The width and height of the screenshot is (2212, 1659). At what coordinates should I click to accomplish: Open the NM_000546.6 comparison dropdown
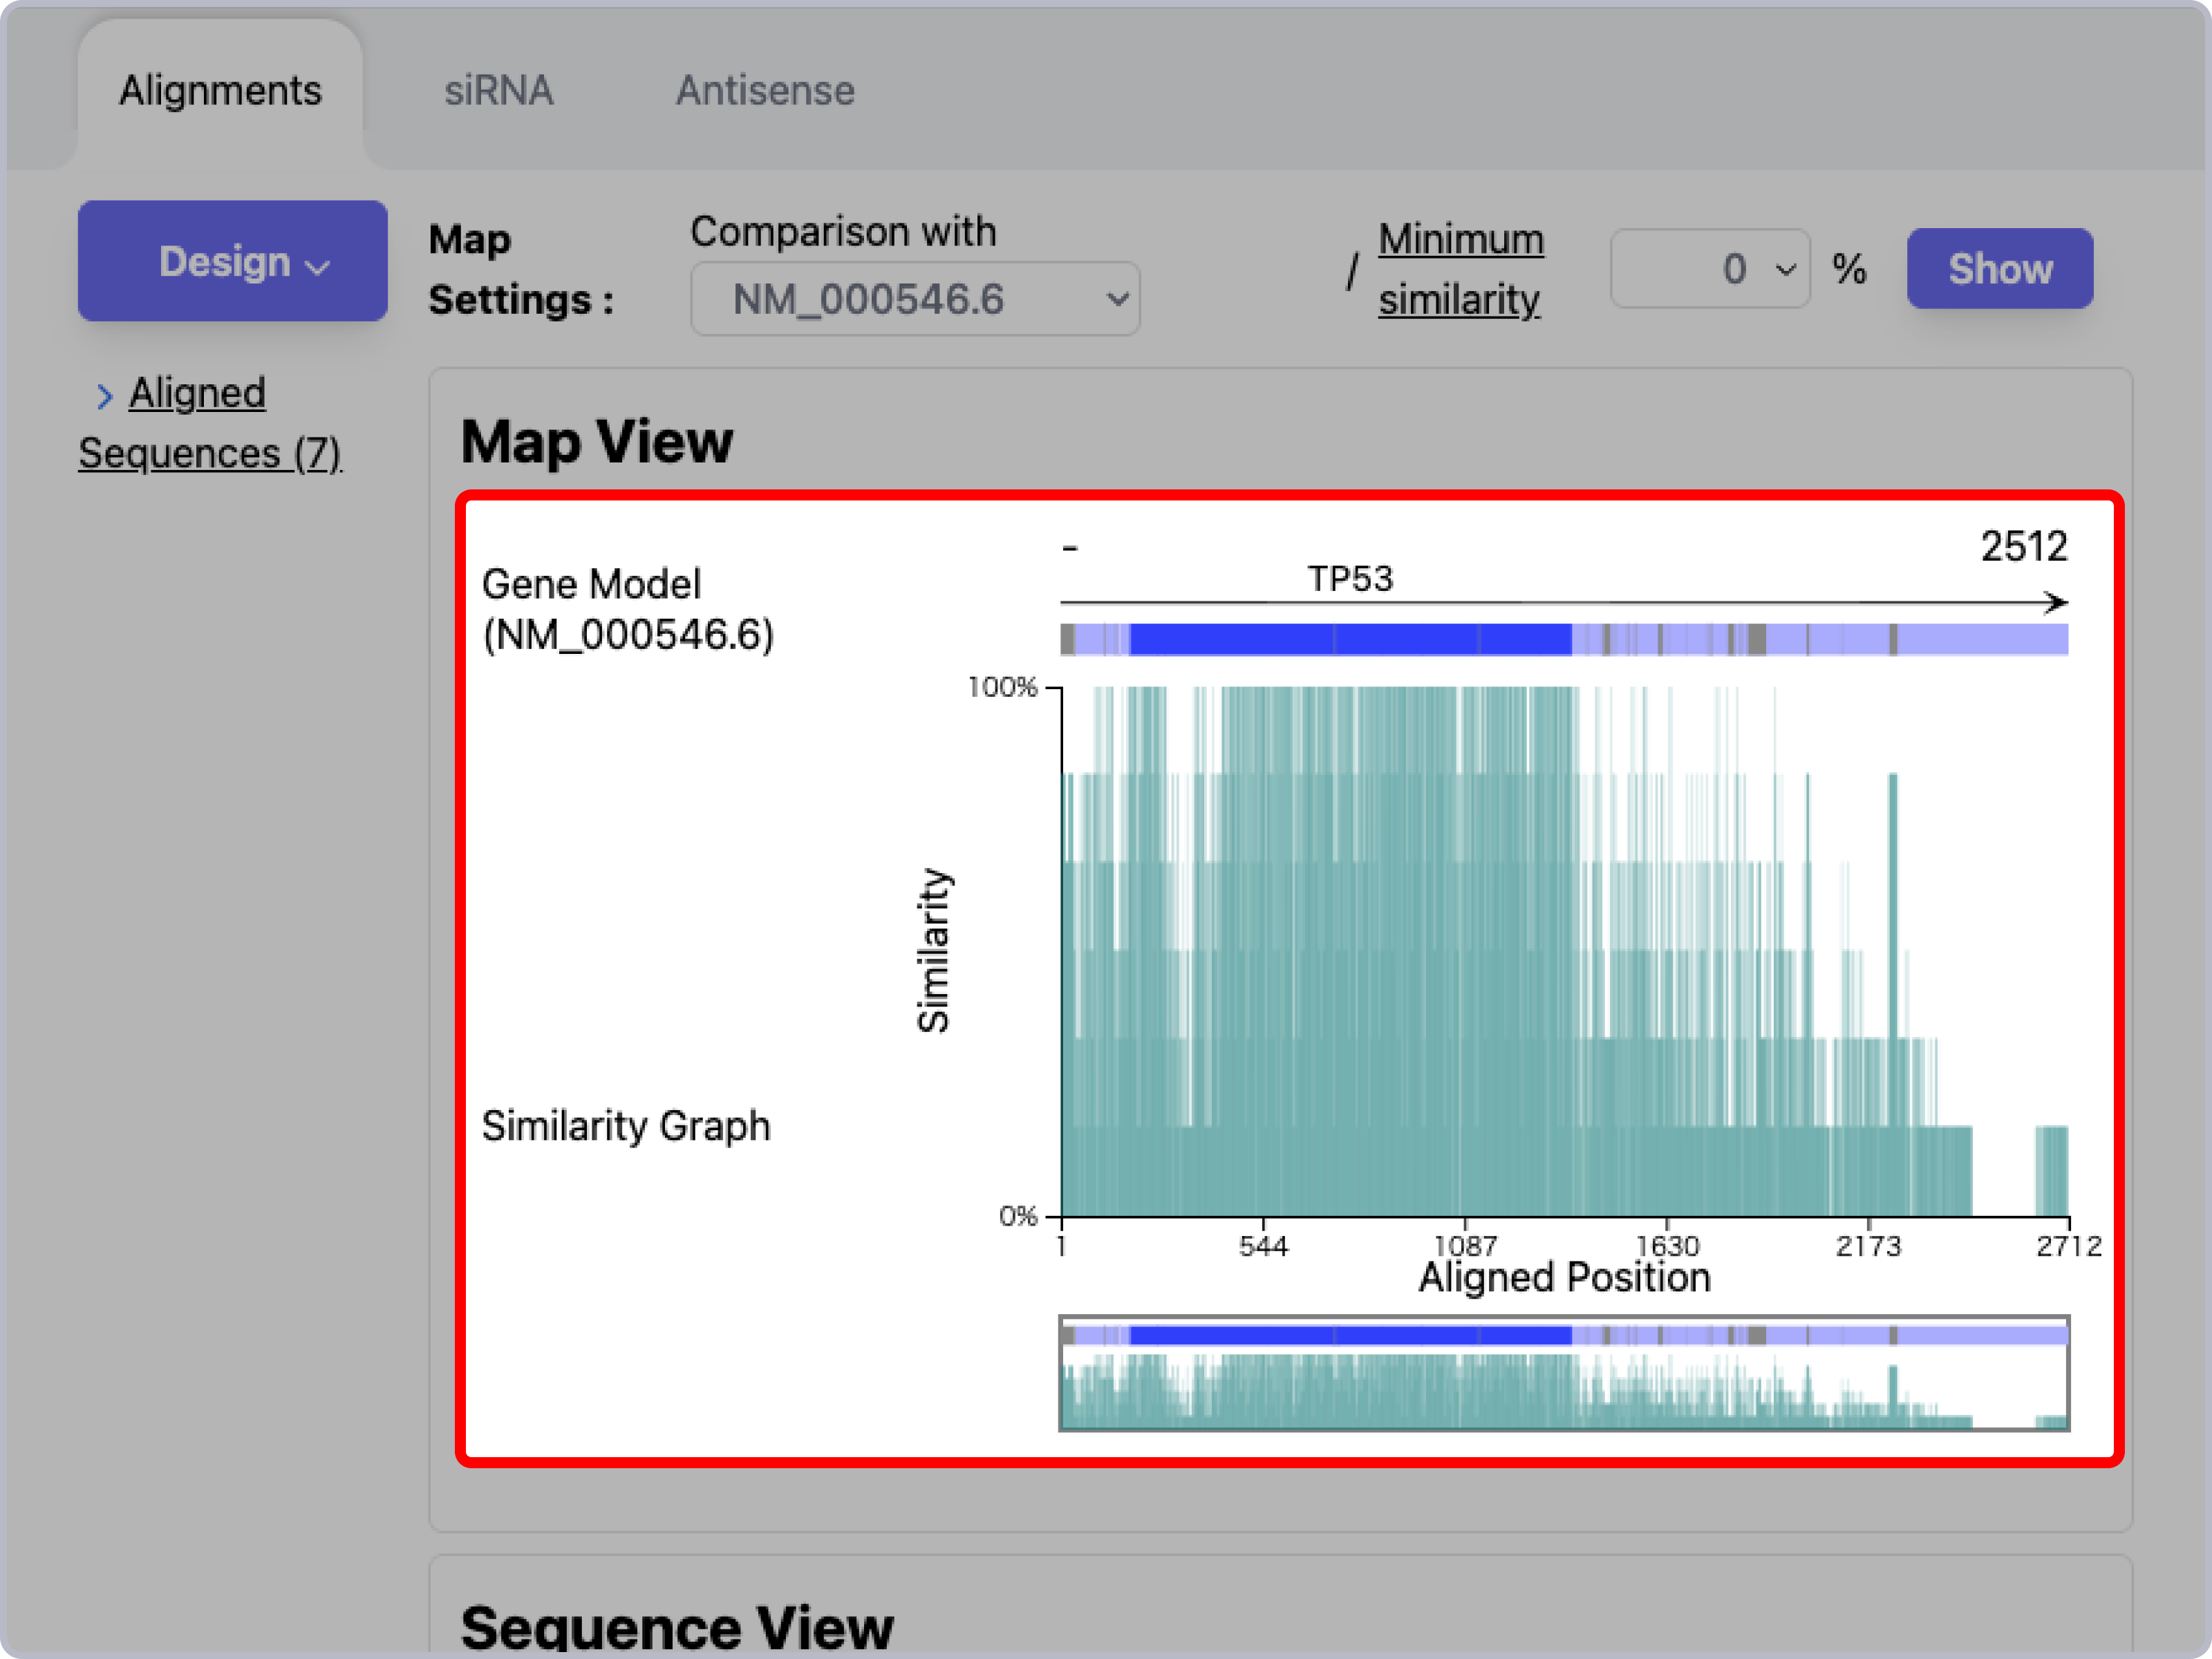[x=915, y=299]
